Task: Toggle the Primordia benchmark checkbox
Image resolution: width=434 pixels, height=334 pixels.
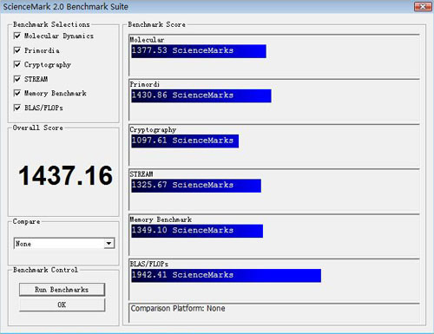Action: pos(17,50)
